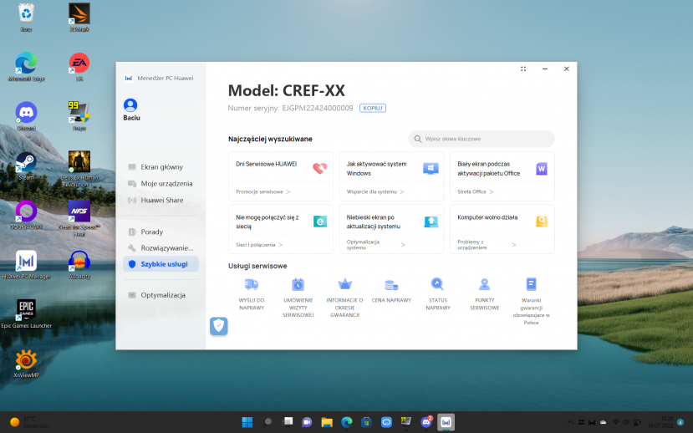693x433 pixels.
Task: Click the green e network icon
Action: click(x=320, y=222)
